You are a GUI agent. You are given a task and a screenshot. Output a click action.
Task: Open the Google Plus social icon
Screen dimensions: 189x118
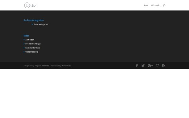pyautogui.click(x=150, y=66)
